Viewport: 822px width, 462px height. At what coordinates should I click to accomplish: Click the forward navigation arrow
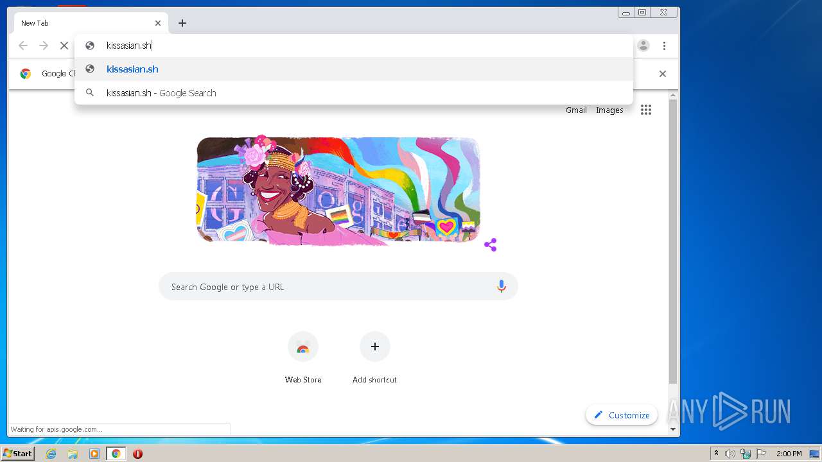[44, 46]
